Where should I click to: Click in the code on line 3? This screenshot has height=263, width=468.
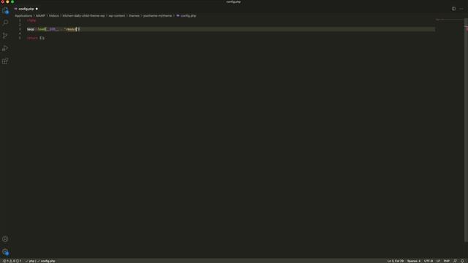click(x=53, y=29)
